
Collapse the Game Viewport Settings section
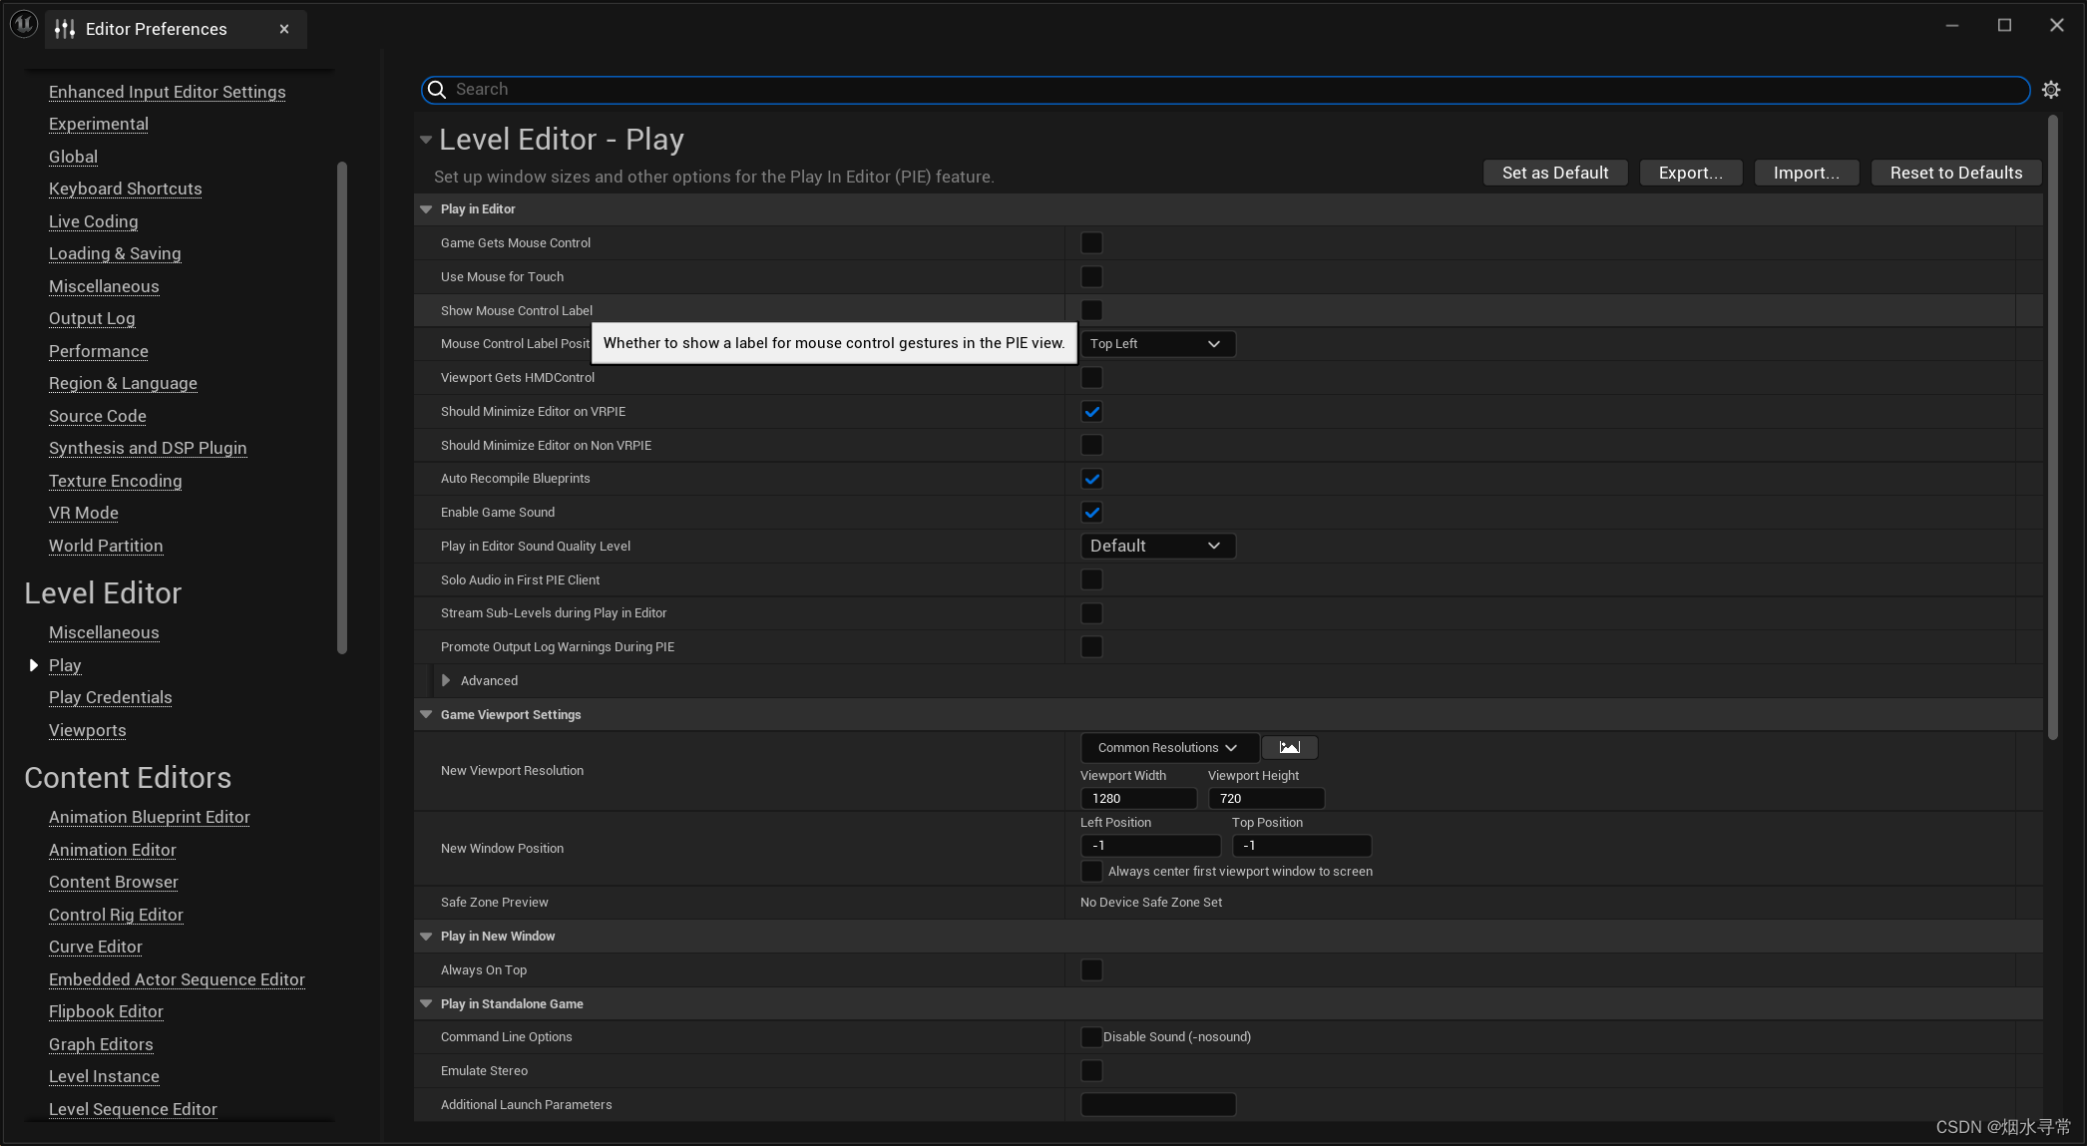[x=426, y=714]
